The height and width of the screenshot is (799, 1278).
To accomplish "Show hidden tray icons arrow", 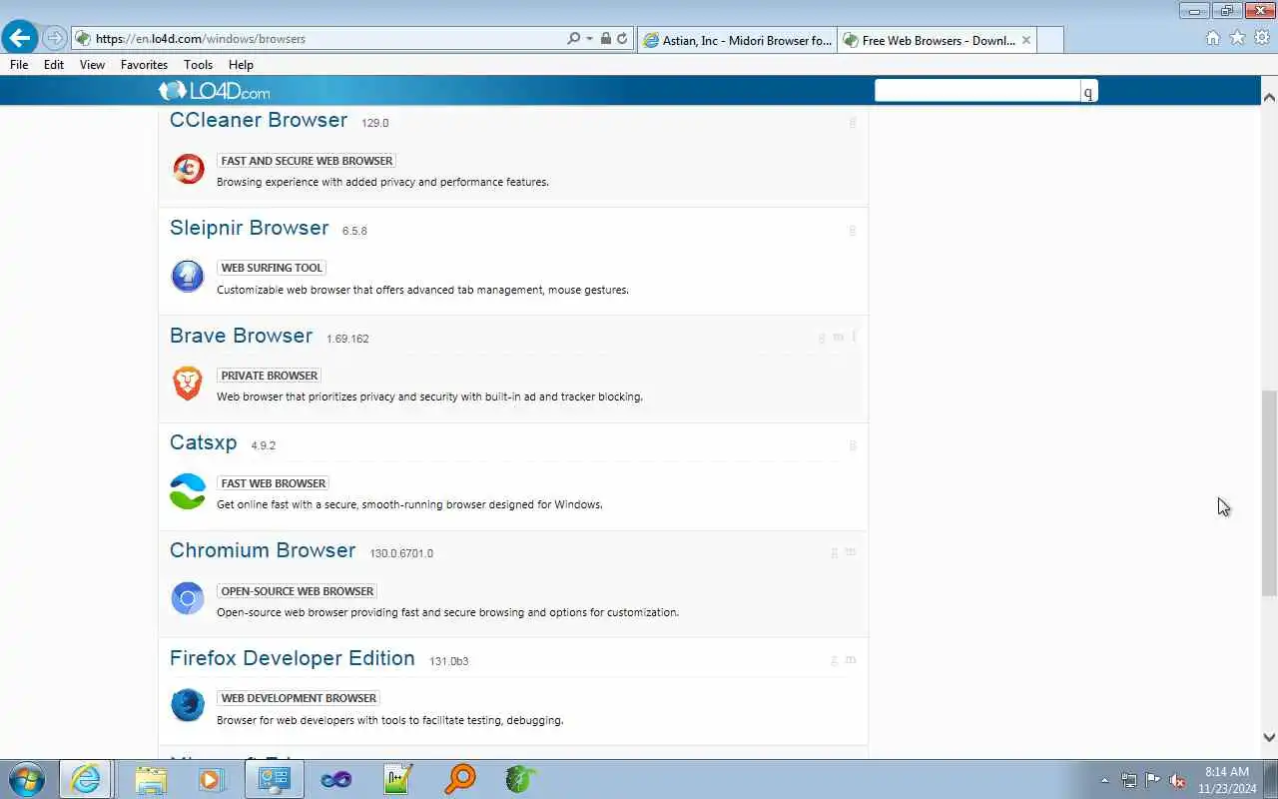I will 1104,780.
